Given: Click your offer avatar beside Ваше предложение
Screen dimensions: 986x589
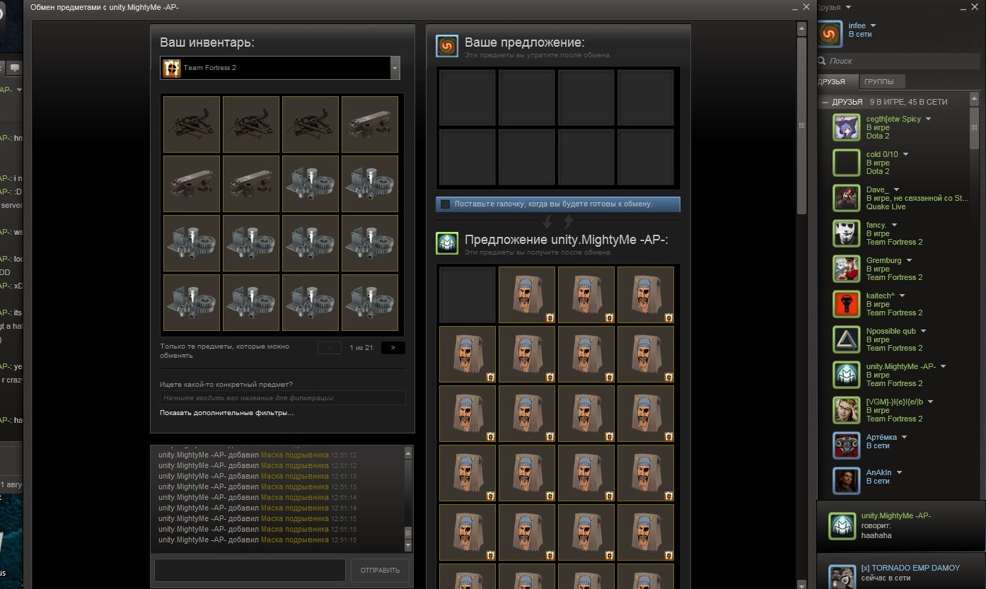Looking at the screenshot, I should pyautogui.click(x=447, y=46).
